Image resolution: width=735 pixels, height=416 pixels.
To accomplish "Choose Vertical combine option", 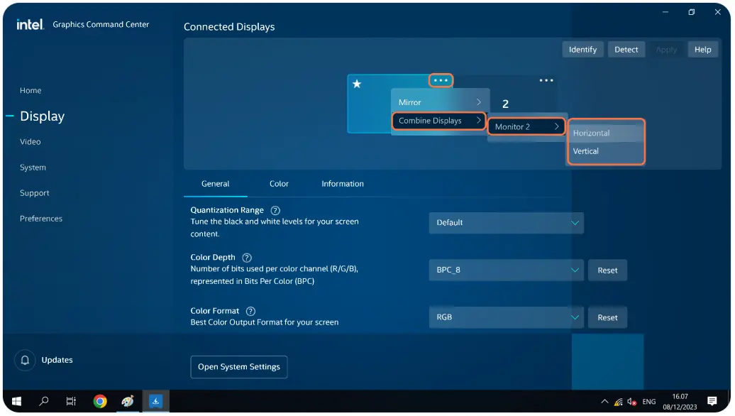I will point(606,151).
